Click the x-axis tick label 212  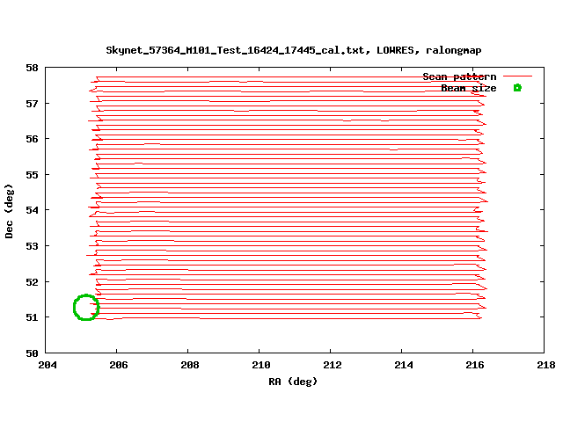click(x=333, y=365)
